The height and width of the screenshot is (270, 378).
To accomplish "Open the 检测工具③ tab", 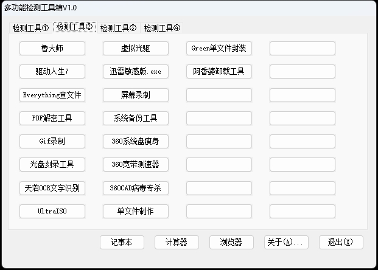I will pos(118,28).
